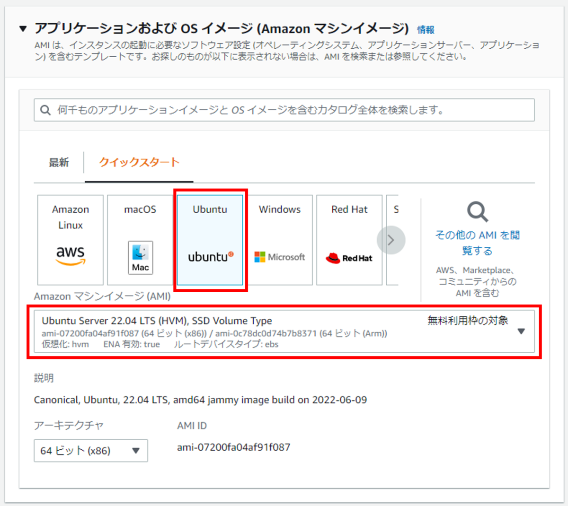Click the AMI ID text ami-07200fa04af91f087

tap(234, 447)
